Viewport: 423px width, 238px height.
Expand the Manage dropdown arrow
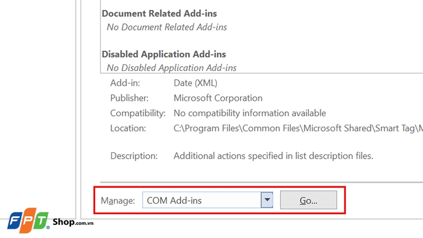point(268,200)
